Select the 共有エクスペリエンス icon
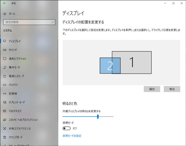 5,128
